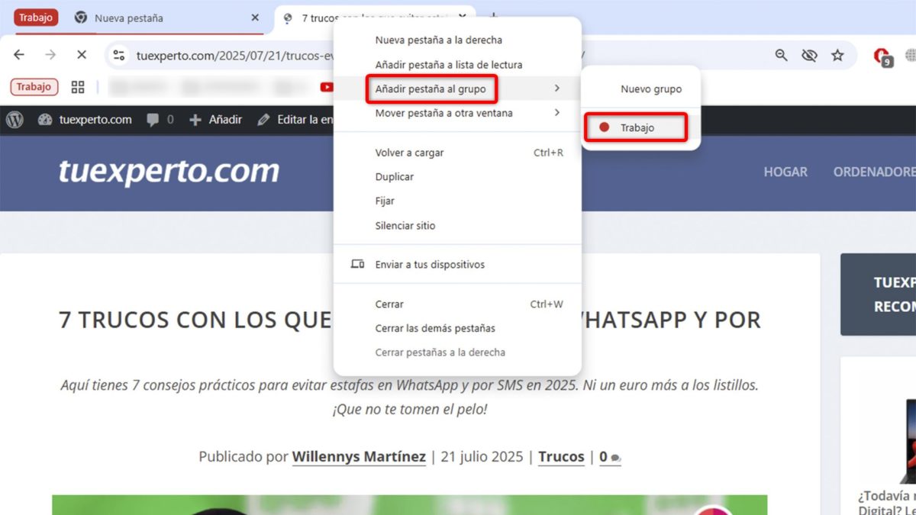Open the Trabajo saved group in bookmarks bar

click(x=34, y=87)
